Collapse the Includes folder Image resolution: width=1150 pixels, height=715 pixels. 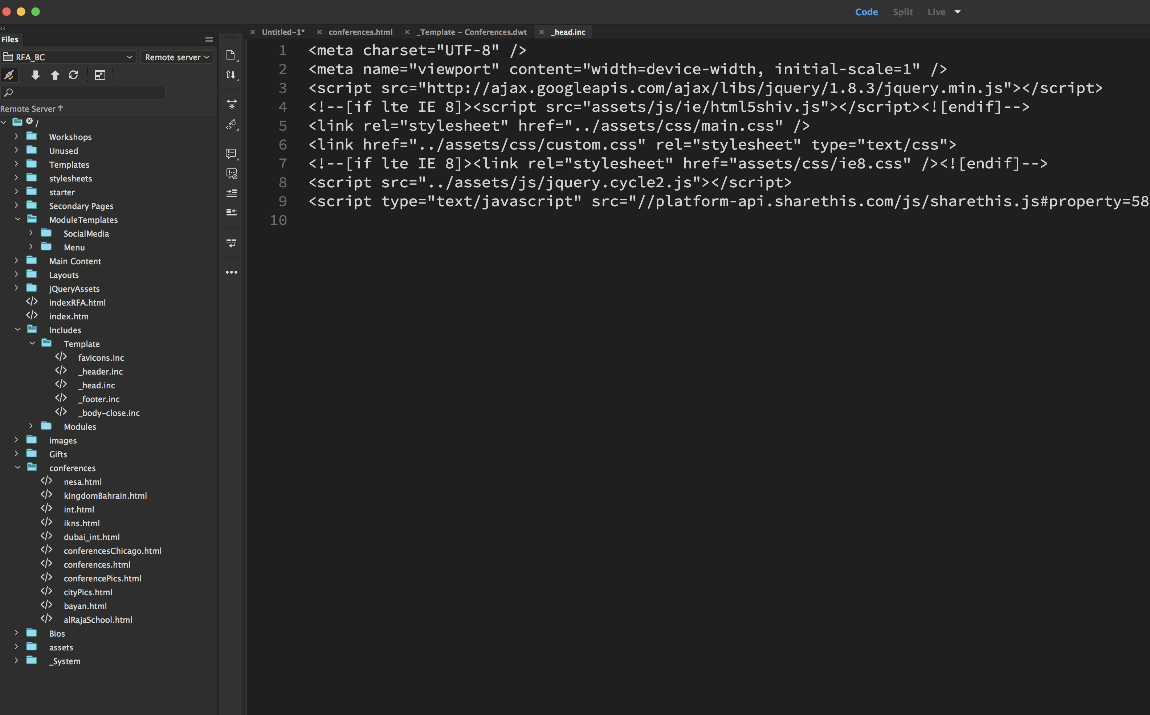17,329
